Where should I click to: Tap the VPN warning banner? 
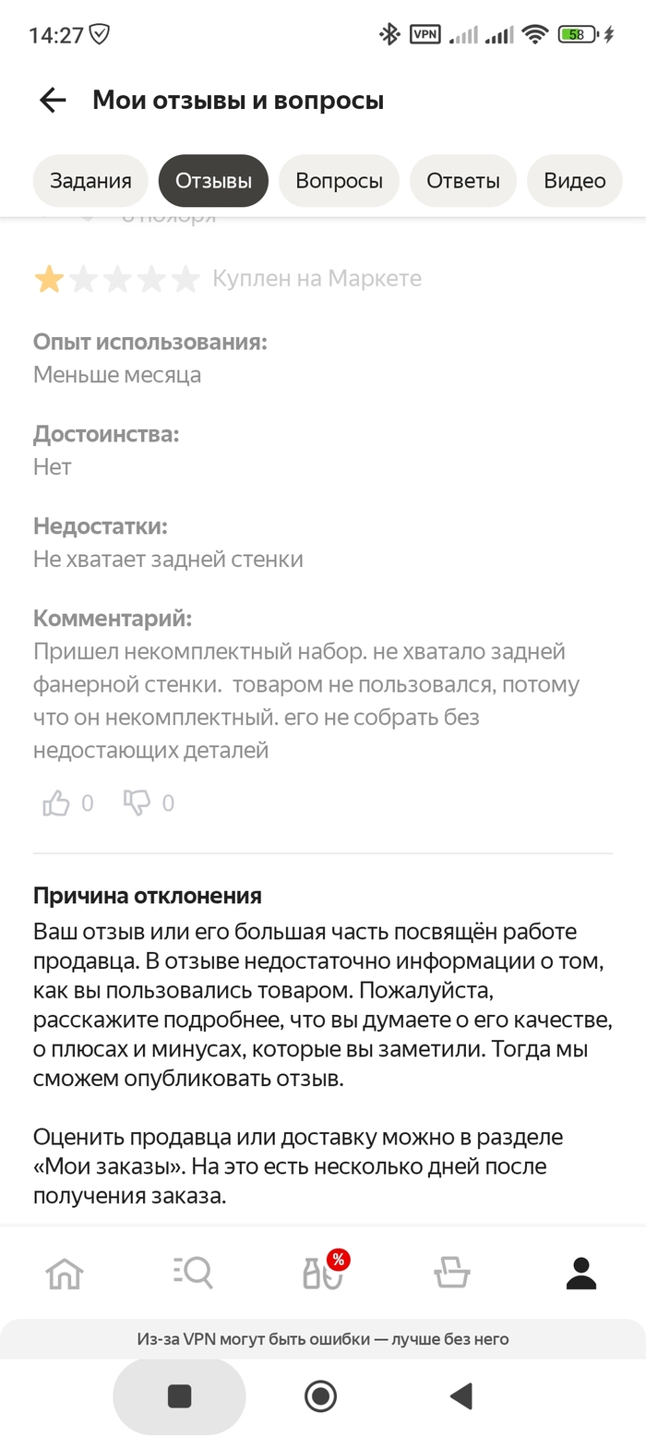(x=323, y=1338)
